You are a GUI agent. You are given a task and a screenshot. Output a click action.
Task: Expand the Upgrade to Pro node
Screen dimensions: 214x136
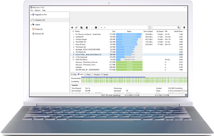click(31, 15)
